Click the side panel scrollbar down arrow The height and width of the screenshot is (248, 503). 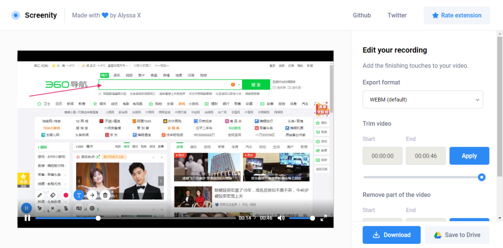pyautogui.click(x=499, y=219)
